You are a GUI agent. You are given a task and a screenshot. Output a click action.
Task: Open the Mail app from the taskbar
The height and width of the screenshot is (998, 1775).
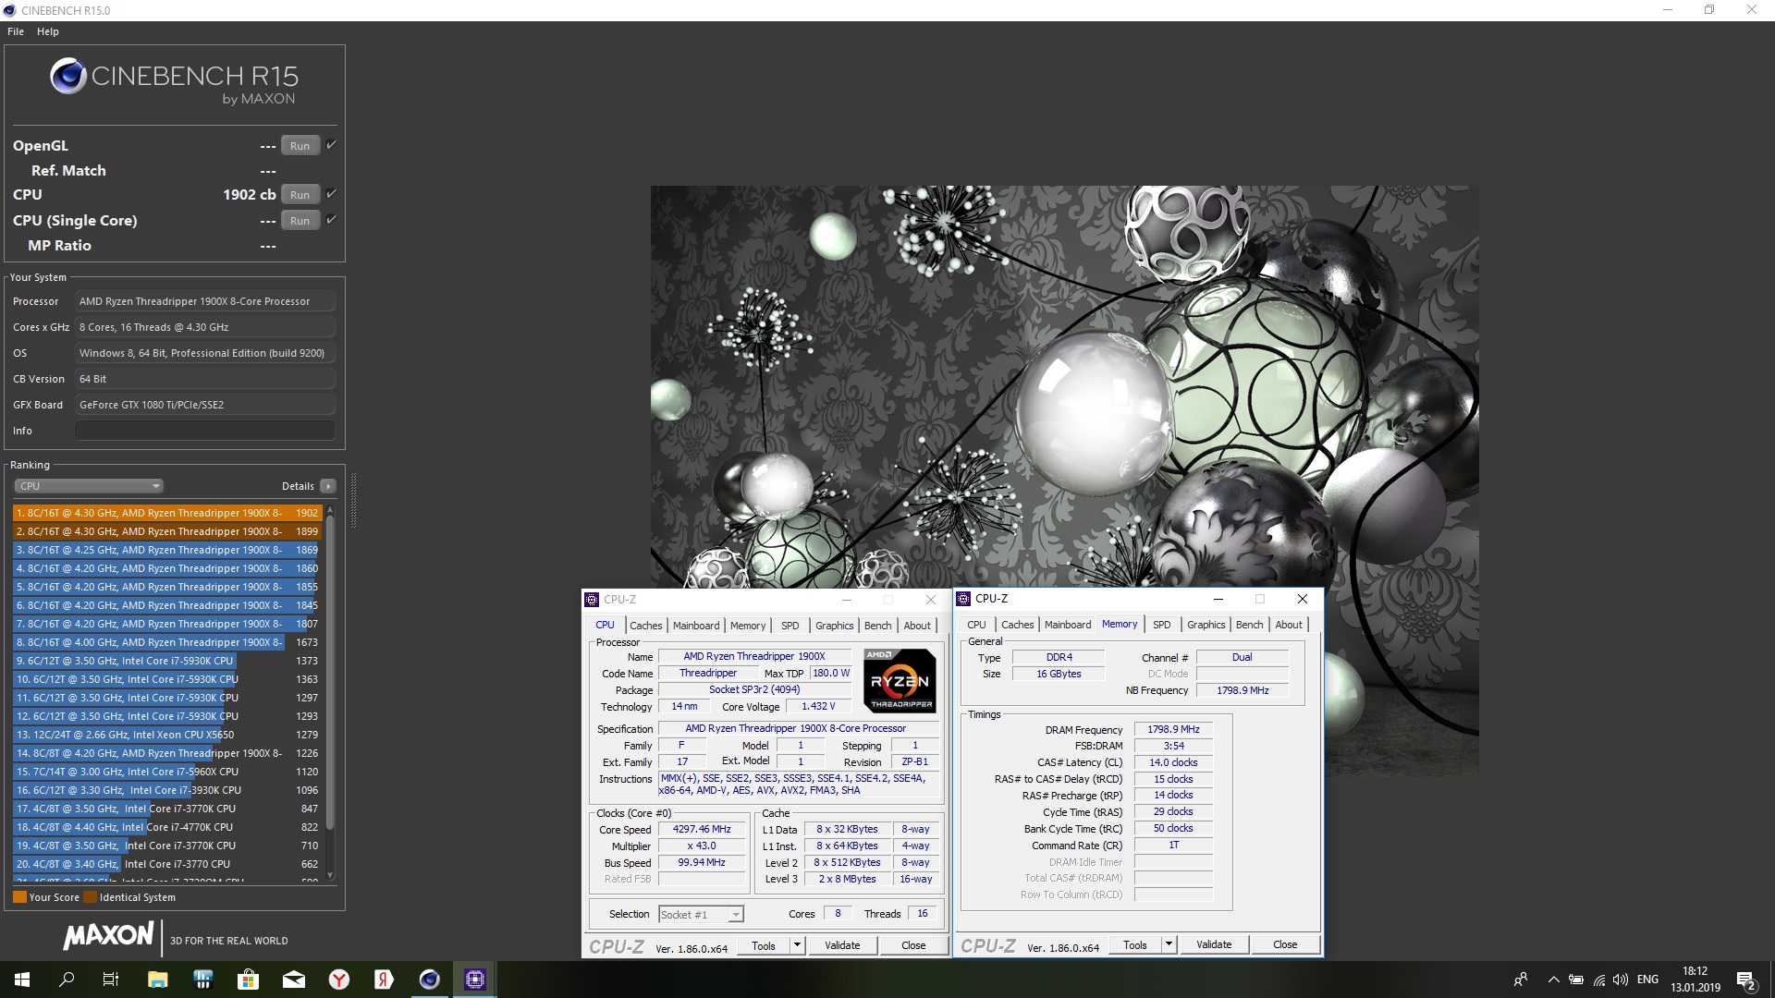coord(294,980)
